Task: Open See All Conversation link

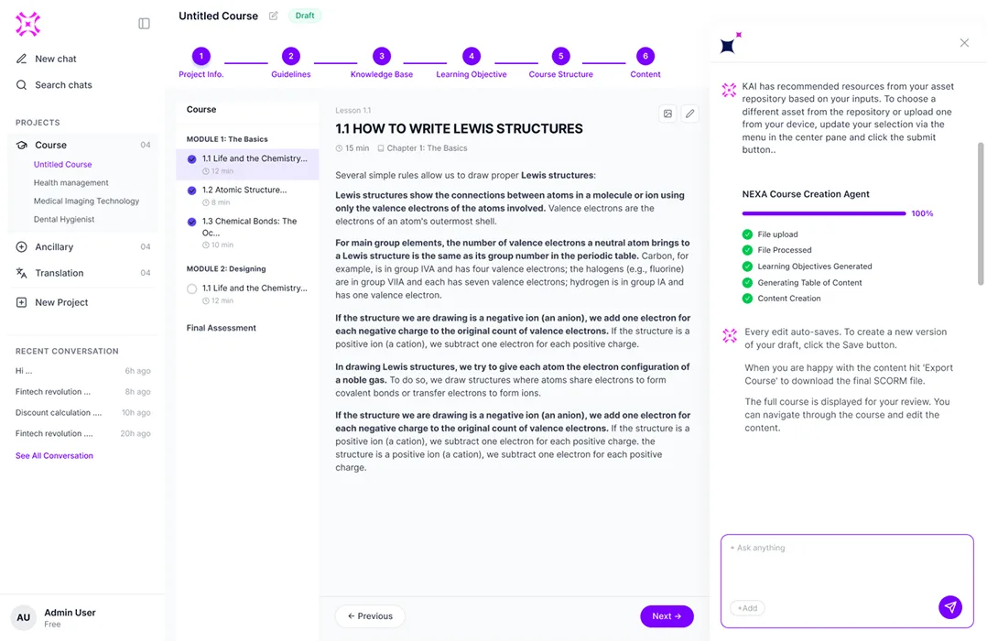Action: tap(54, 456)
